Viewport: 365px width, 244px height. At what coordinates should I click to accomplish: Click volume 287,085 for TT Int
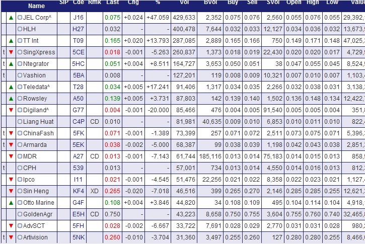pyautogui.click(x=184, y=41)
